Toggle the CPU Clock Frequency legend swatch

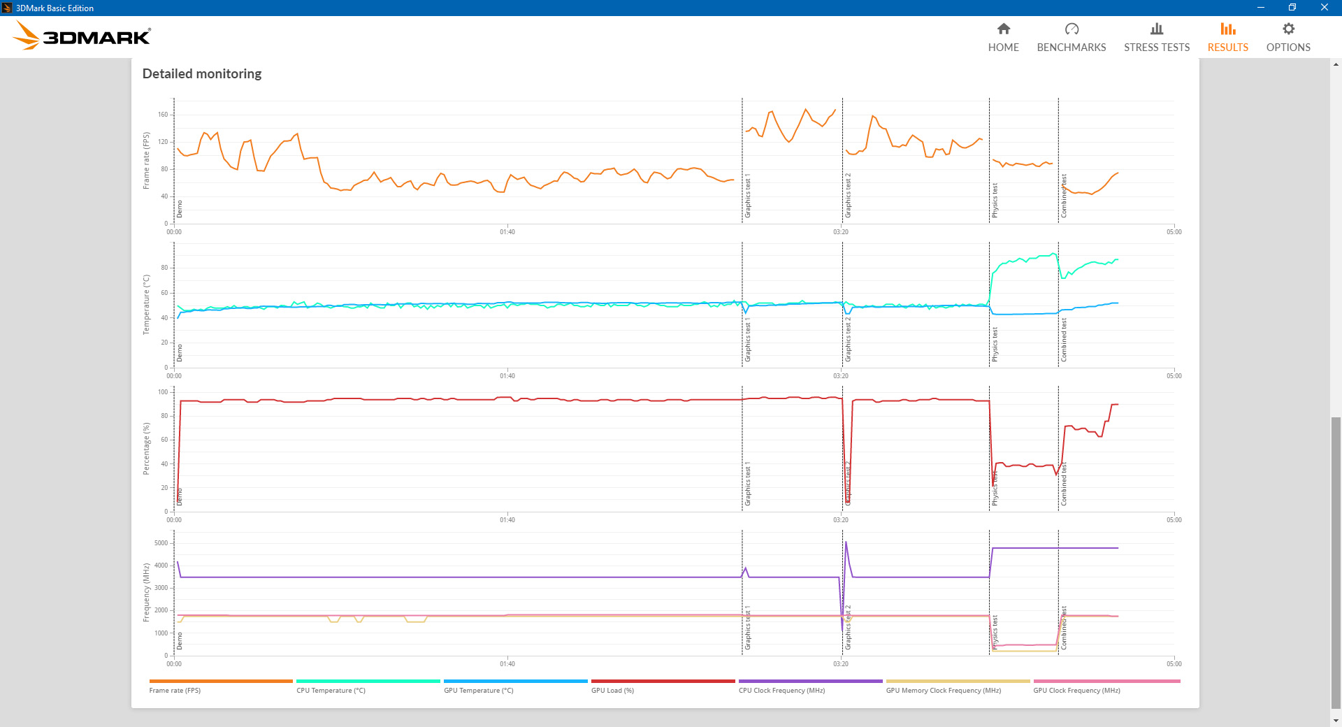click(811, 681)
